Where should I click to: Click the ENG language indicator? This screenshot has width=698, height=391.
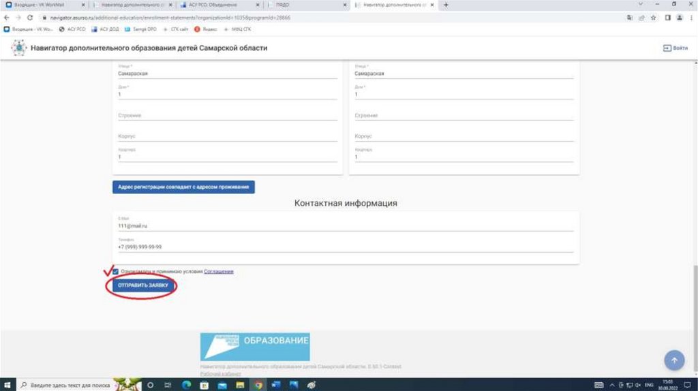pyautogui.click(x=649, y=385)
